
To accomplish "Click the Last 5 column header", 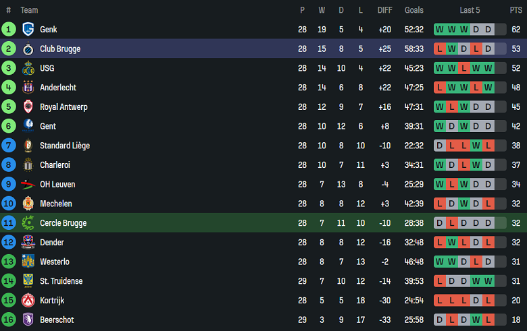I will click(x=470, y=10).
